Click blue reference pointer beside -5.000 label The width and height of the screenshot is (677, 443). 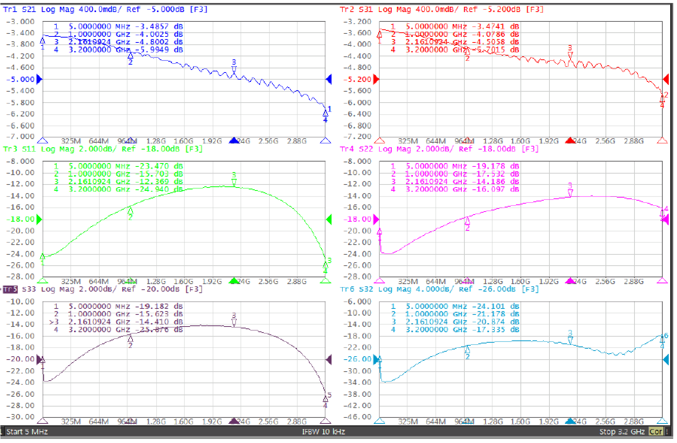click(x=40, y=79)
